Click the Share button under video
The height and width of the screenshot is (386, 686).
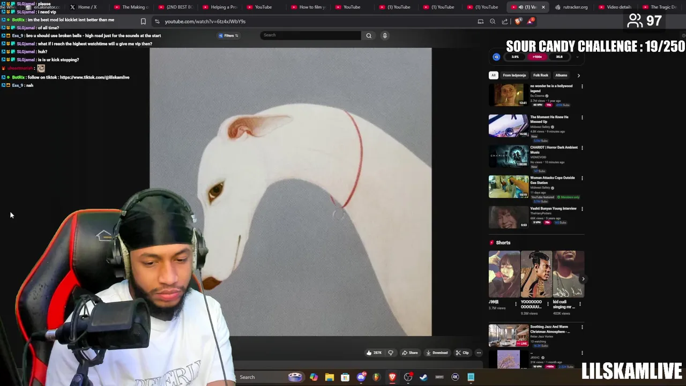click(410, 353)
